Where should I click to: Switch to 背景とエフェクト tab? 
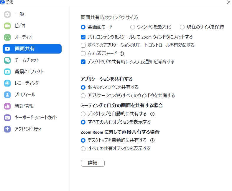(x=32, y=72)
